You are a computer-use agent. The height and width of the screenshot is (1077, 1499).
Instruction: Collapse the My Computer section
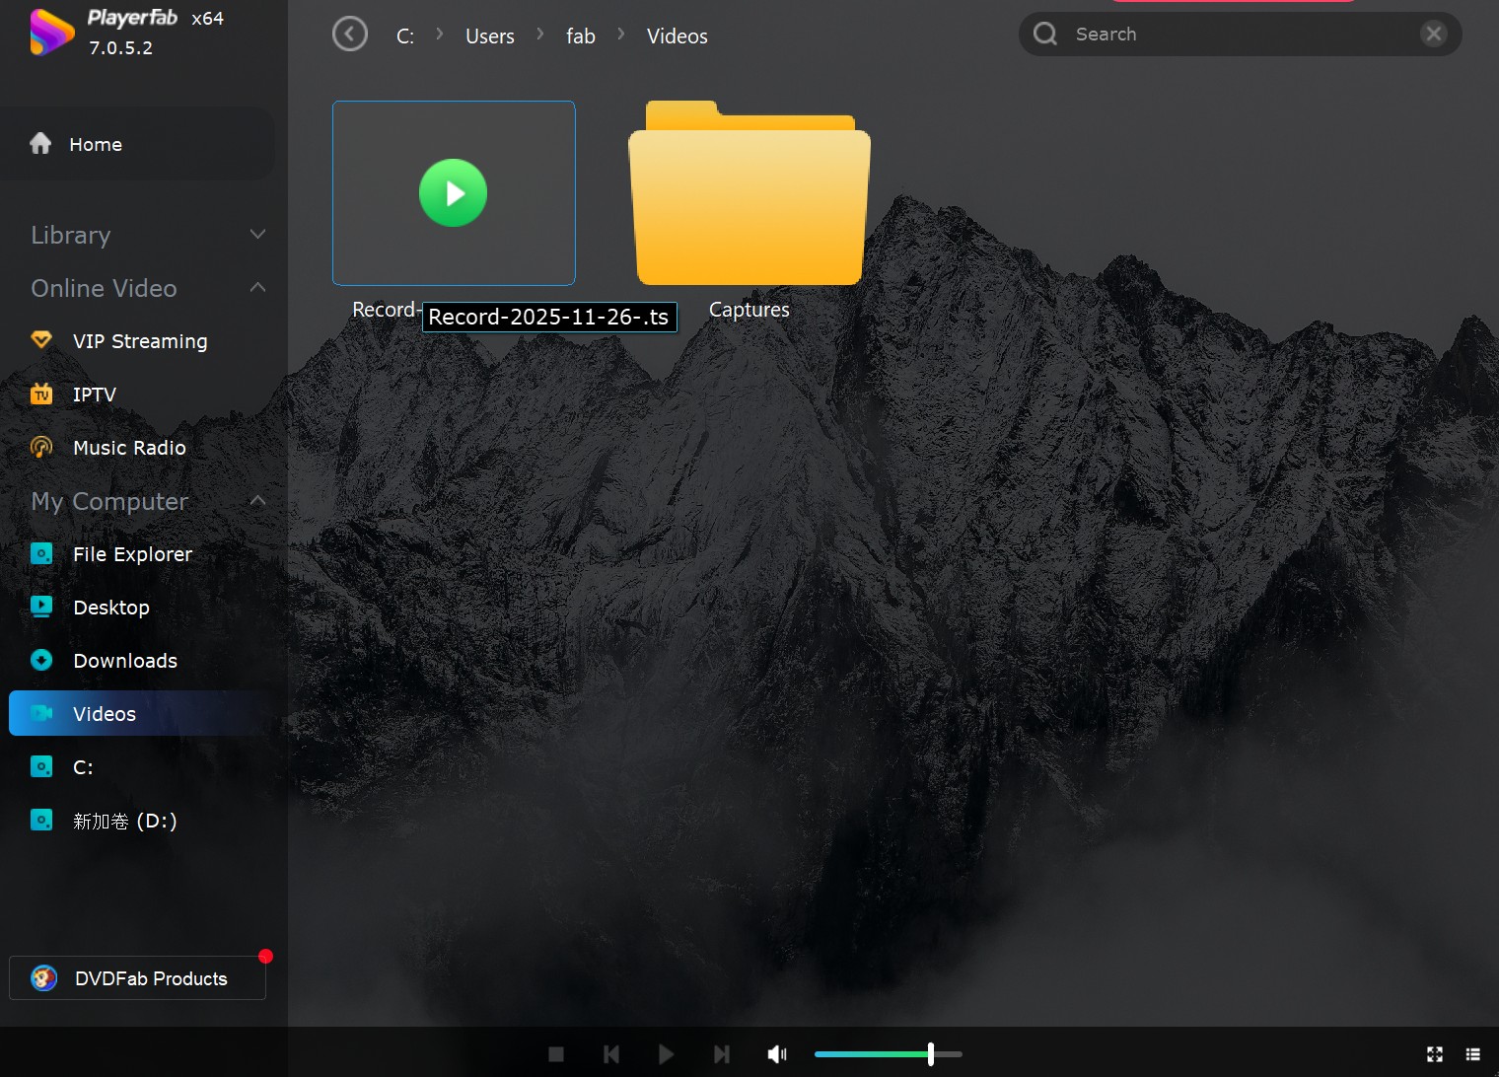257,500
